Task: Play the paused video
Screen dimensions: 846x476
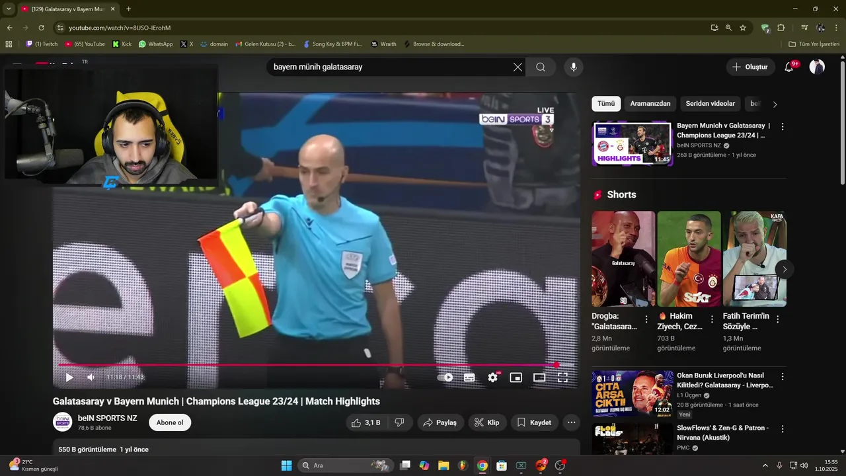Action: pos(69,377)
